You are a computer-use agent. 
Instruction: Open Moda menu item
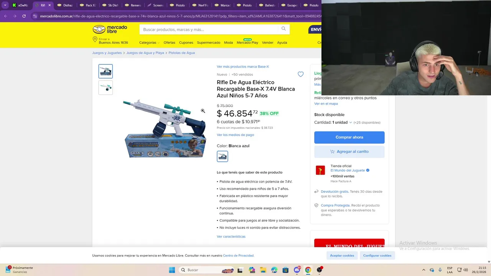tap(229, 43)
